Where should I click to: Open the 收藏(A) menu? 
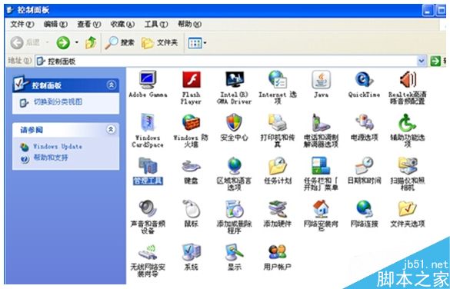point(122,25)
